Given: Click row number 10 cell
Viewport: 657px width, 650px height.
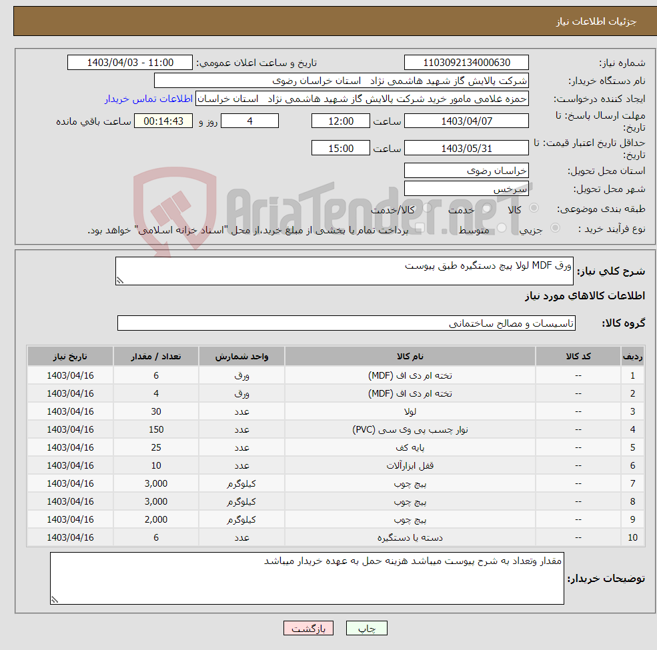Looking at the screenshot, I should (x=632, y=537).
